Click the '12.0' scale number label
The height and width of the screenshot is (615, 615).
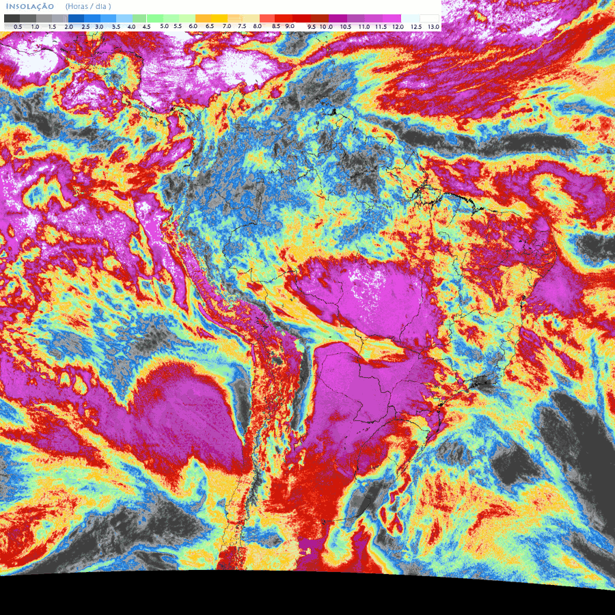tap(398, 27)
